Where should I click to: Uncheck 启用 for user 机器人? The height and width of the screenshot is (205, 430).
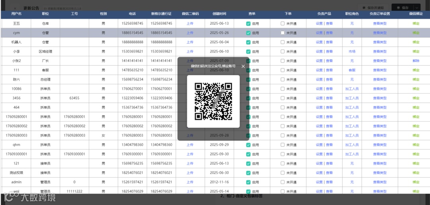(248, 42)
